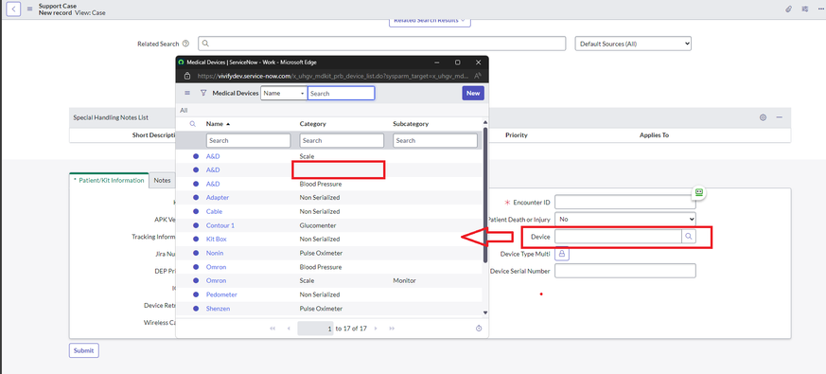The width and height of the screenshot is (826, 374).
Task: Click the New button in Medical Devices
Action: (473, 94)
